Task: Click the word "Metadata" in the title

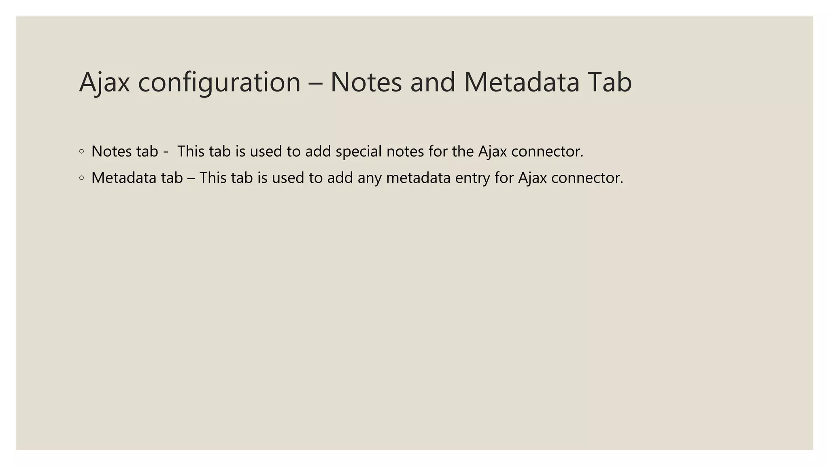Action: pos(521,82)
